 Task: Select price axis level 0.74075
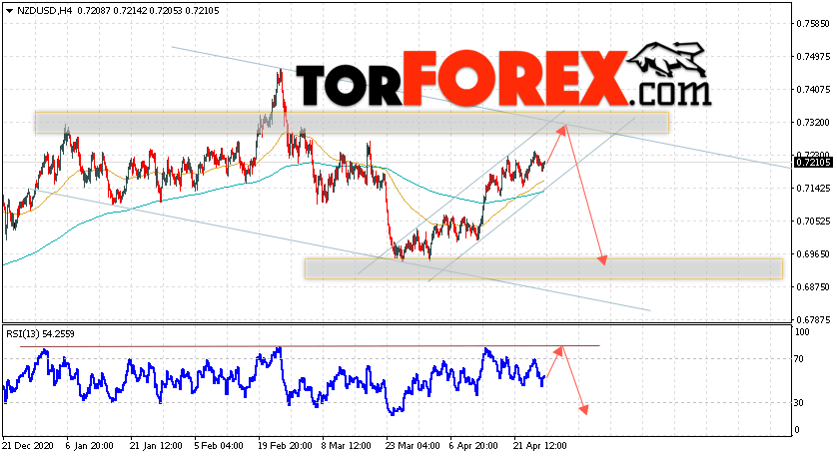point(813,90)
